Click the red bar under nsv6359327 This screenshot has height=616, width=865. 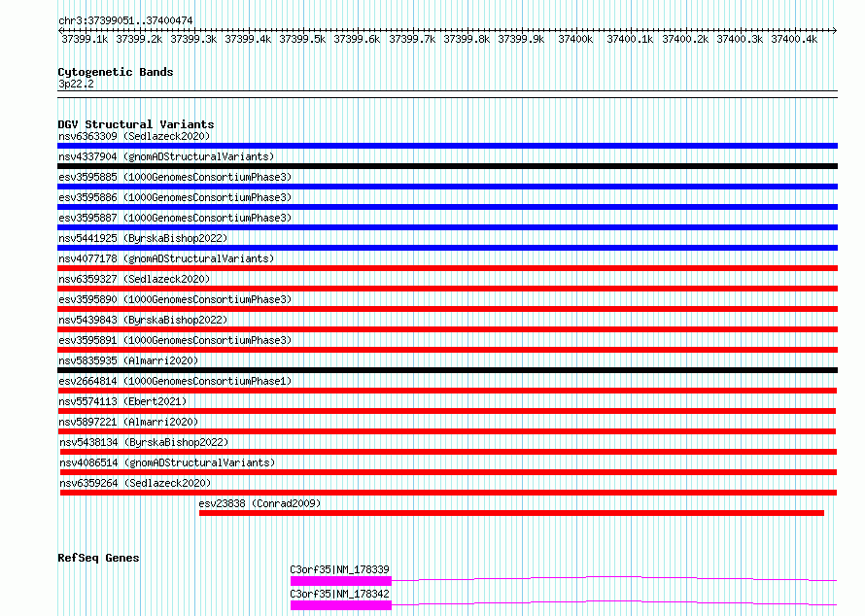coord(447,289)
